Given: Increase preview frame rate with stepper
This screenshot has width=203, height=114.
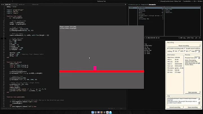Looking at the screenshot, I should click(199, 57).
